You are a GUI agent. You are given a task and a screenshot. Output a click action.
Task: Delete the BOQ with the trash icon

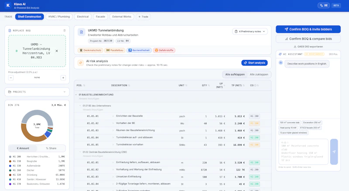tap(65, 31)
